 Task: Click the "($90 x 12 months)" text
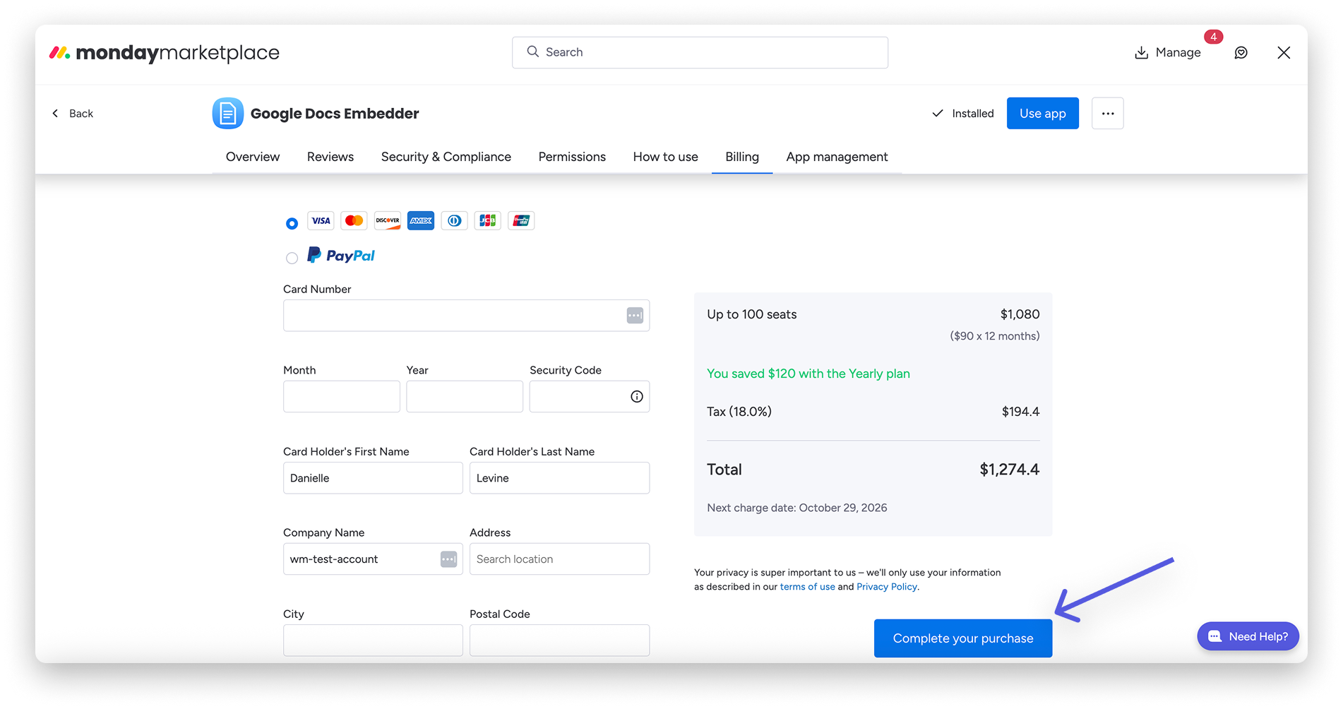tap(995, 336)
